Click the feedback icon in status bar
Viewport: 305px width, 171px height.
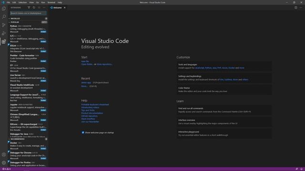point(296,169)
